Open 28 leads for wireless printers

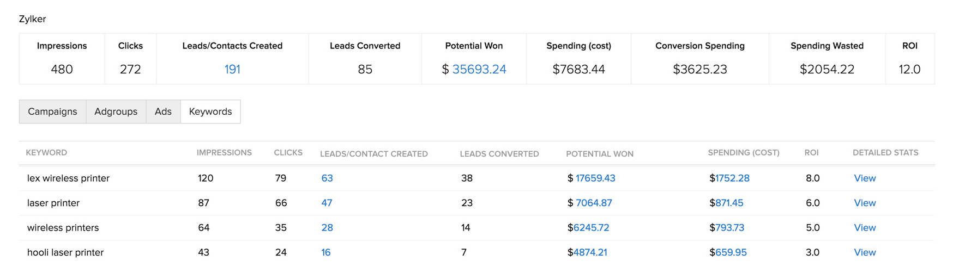327,228
